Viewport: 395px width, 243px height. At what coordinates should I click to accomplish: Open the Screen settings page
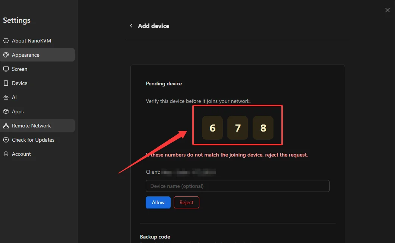(x=37, y=69)
